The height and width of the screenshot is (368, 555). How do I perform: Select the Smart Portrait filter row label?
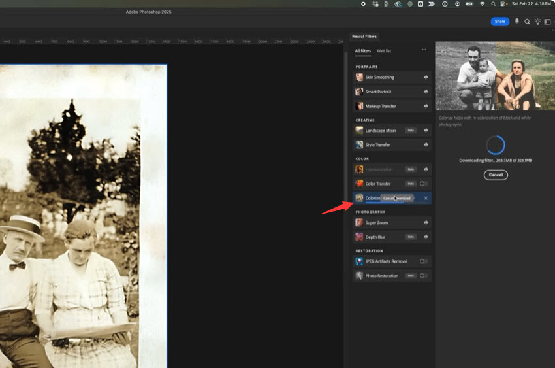pyautogui.click(x=378, y=92)
